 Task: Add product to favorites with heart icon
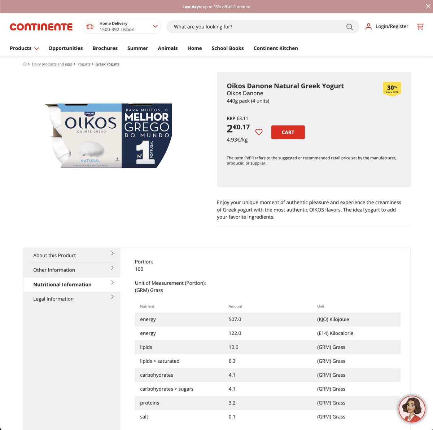[259, 132]
